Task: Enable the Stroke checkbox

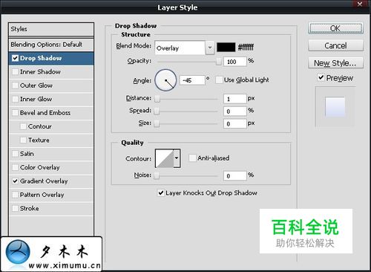Action: point(15,208)
